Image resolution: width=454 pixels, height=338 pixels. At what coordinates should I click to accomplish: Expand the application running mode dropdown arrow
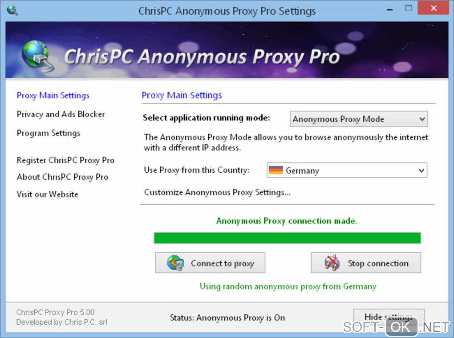click(422, 119)
